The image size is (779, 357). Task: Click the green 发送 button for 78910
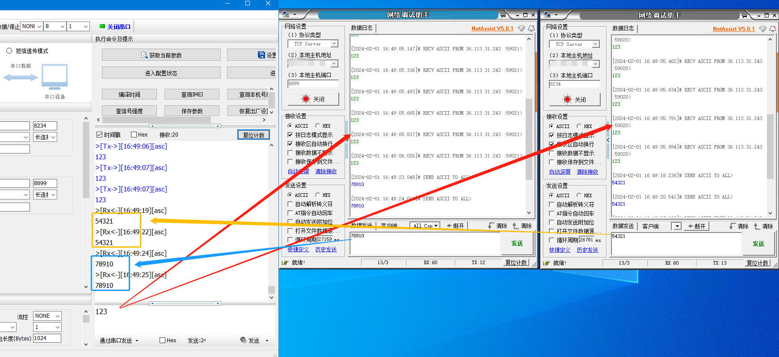coord(517,243)
